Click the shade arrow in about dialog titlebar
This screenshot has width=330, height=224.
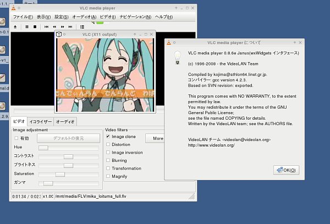pos(294,42)
